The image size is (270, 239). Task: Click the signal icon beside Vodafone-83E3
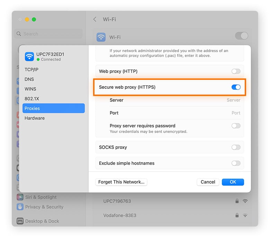click(245, 215)
